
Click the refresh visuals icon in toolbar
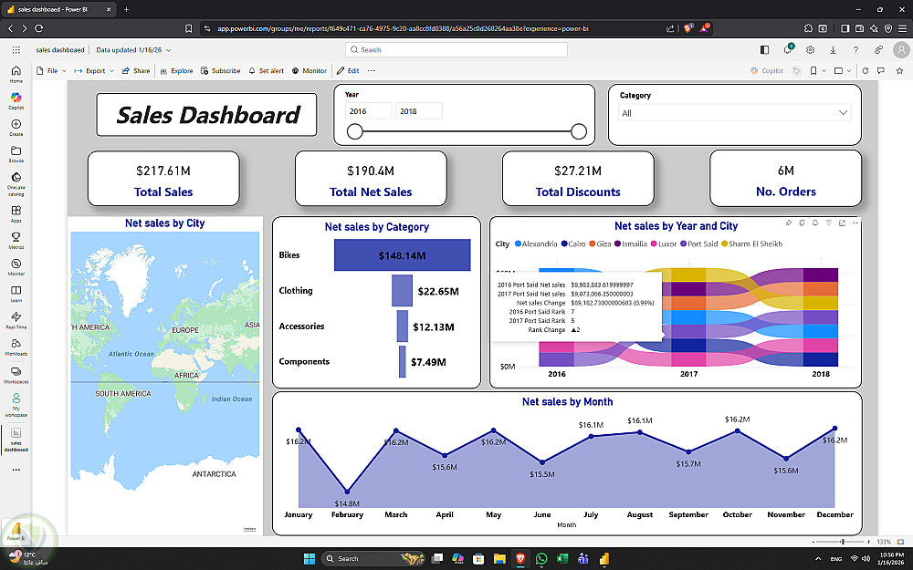[x=866, y=70]
